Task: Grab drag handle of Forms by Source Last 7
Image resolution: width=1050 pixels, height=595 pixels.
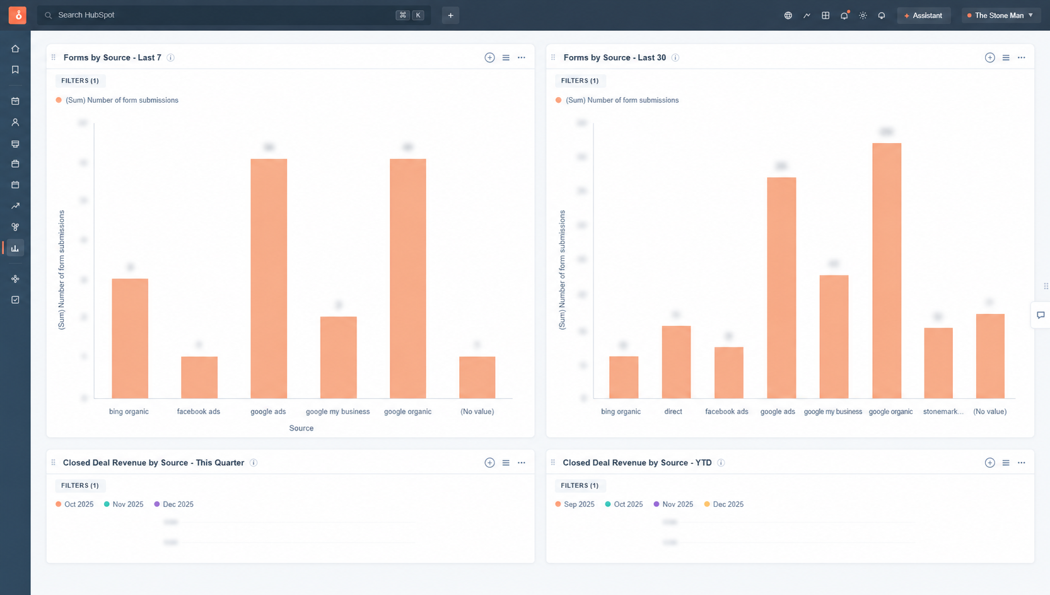Action: 54,57
